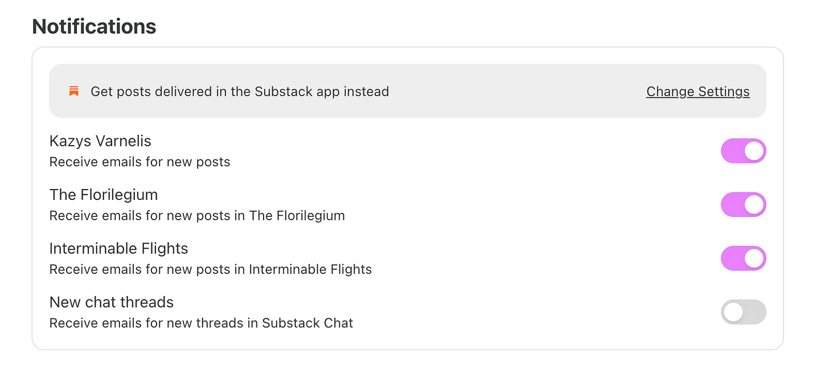Click the Kazys Varnelis title text
The height and width of the screenshot is (374, 829).
[x=100, y=141]
